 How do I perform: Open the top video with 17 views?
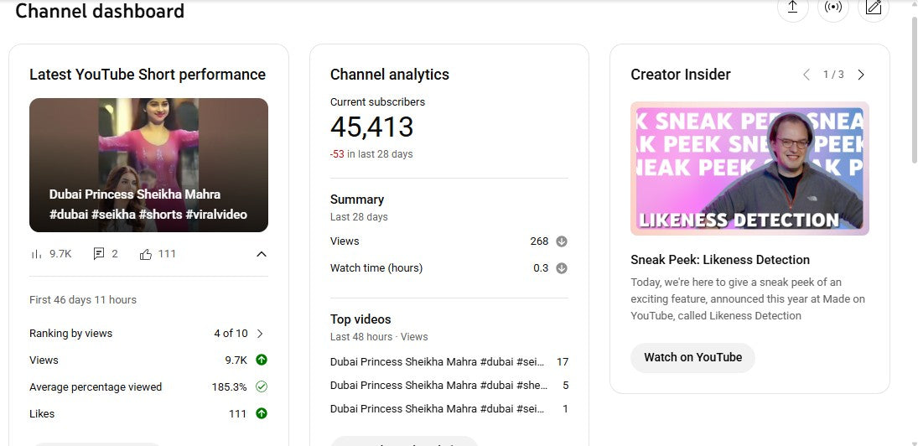(438, 362)
